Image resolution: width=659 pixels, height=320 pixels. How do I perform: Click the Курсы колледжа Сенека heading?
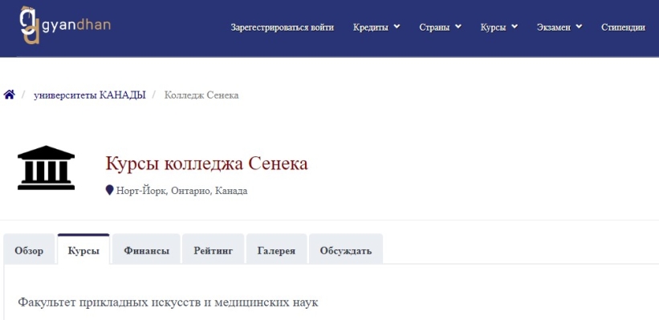pos(206,164)
